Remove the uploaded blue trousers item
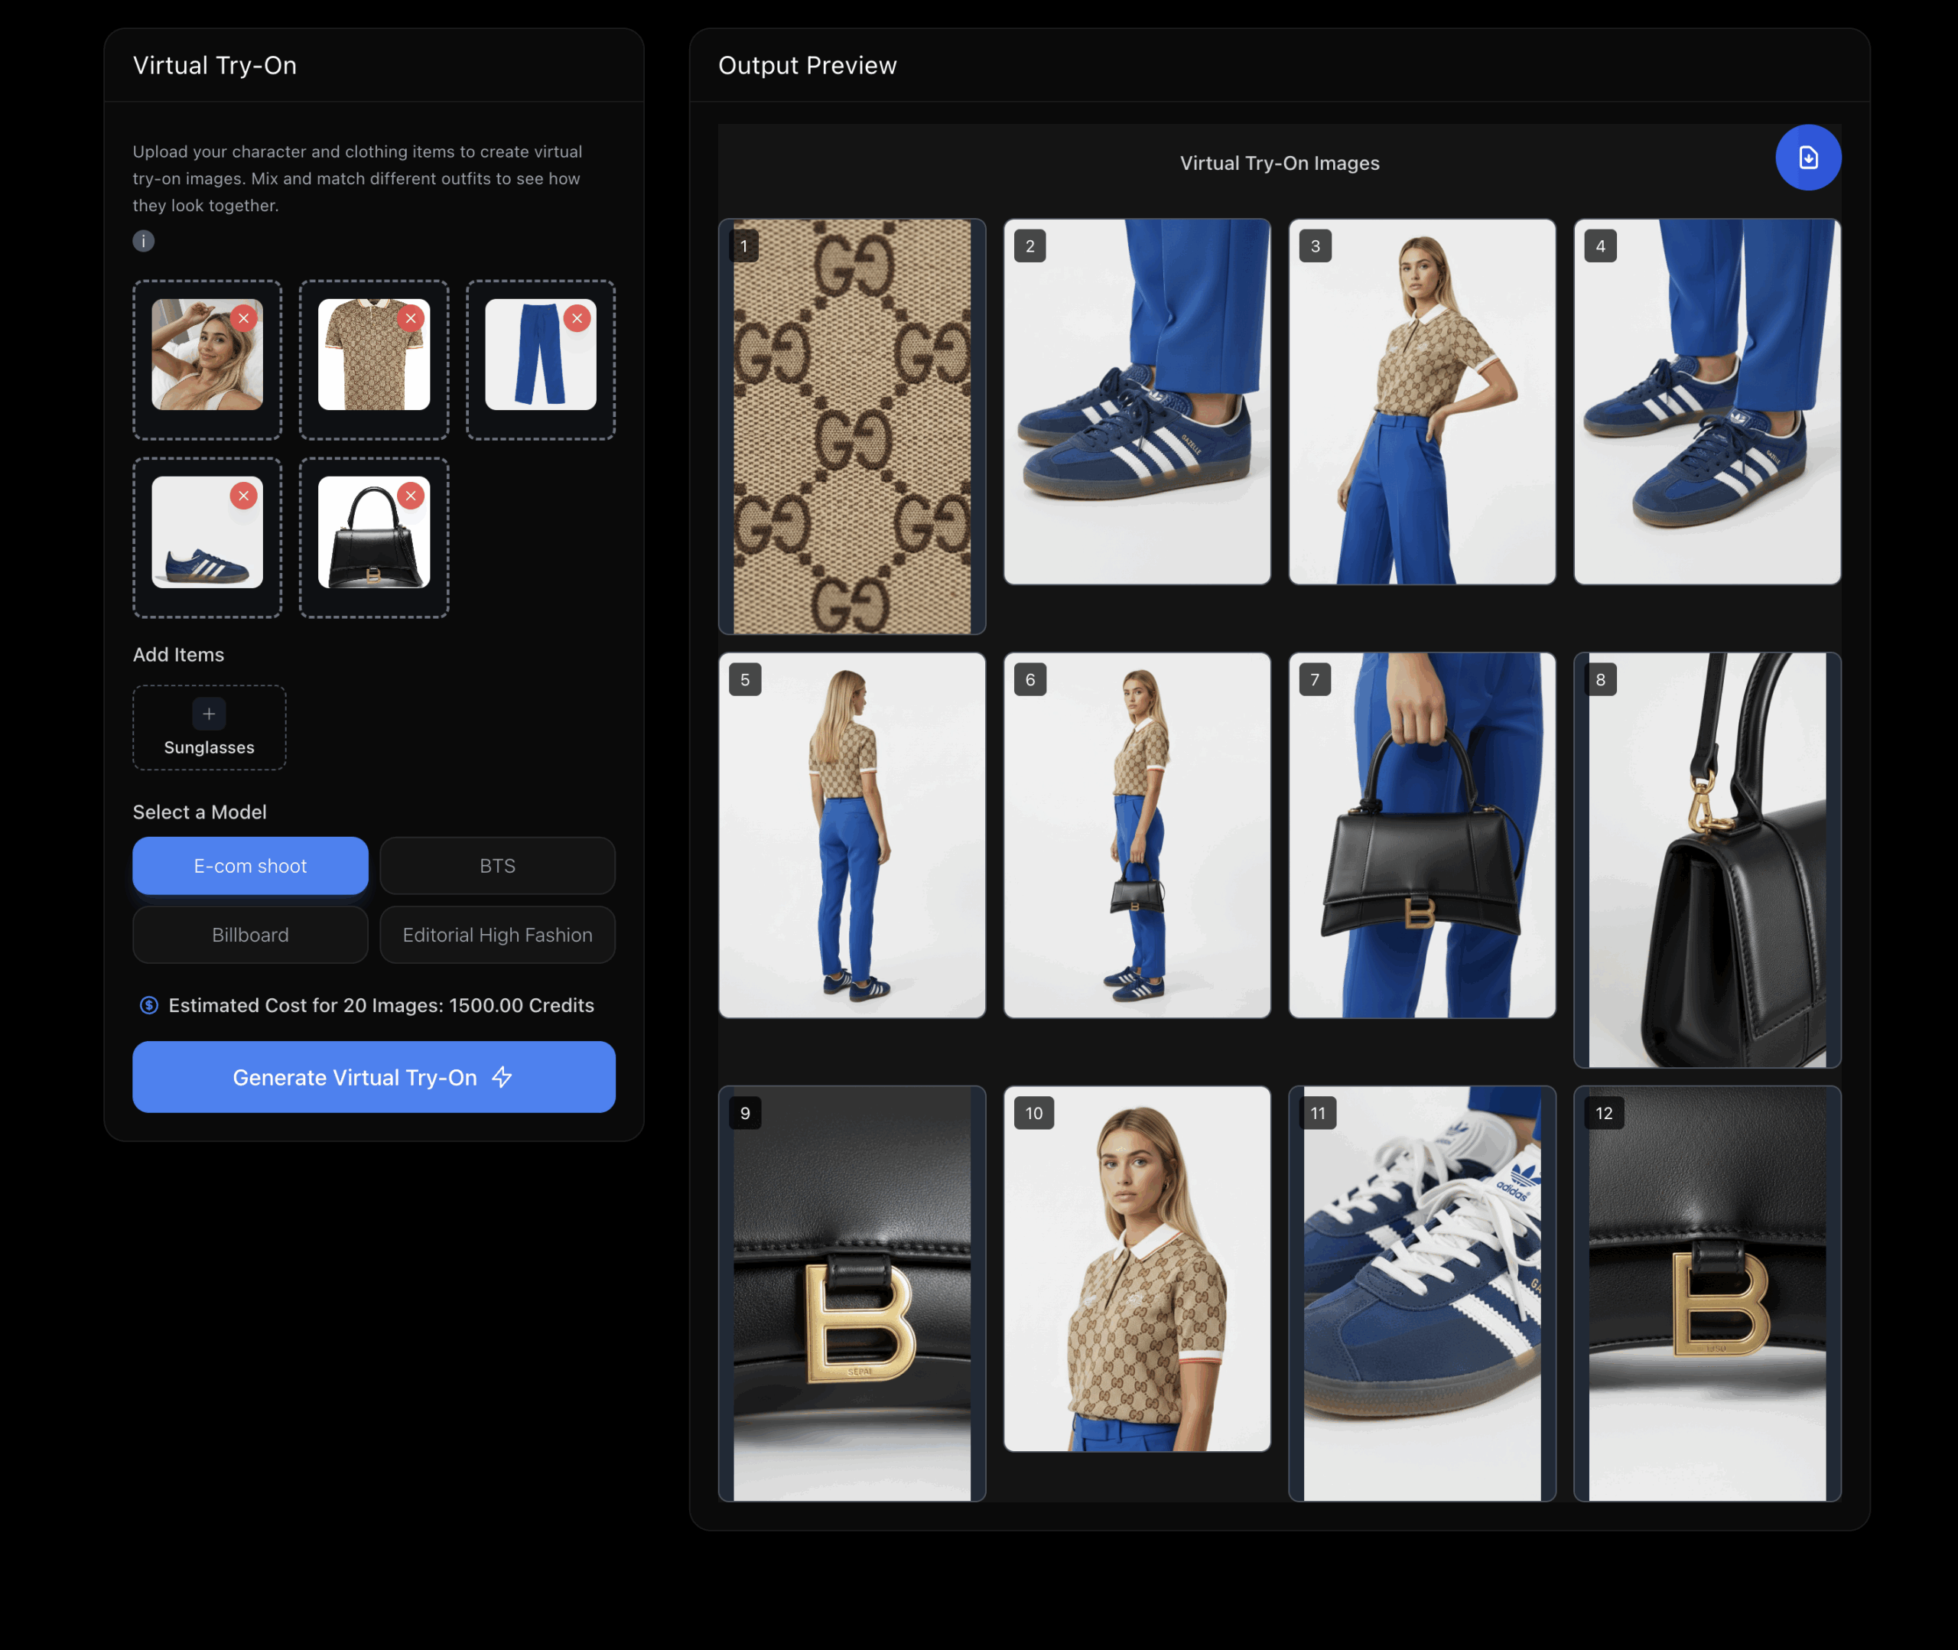The height and width of the screenshot is (1650, 1958). click(577, 318)
